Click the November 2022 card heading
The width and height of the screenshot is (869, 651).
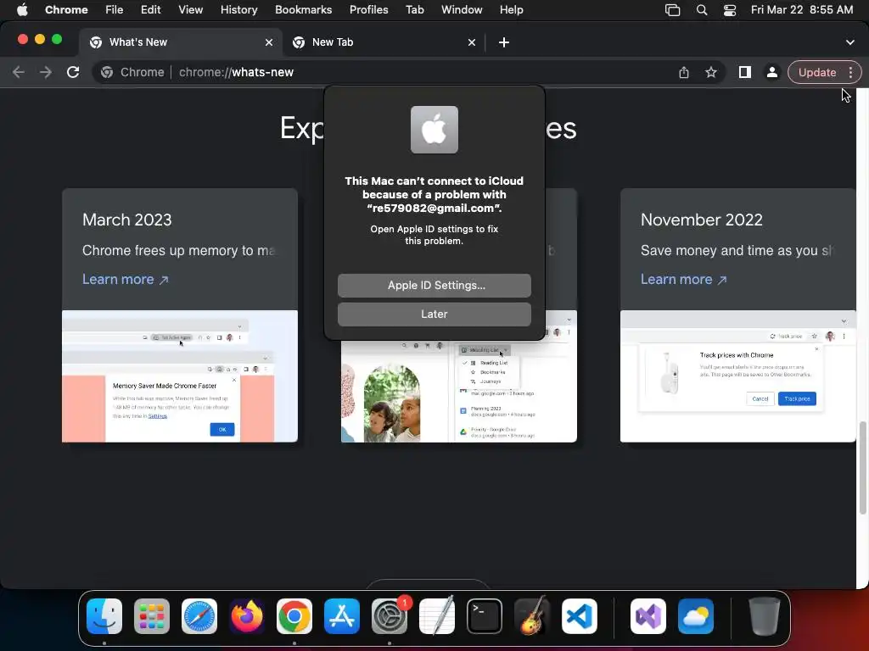click(x=702, y=220)
